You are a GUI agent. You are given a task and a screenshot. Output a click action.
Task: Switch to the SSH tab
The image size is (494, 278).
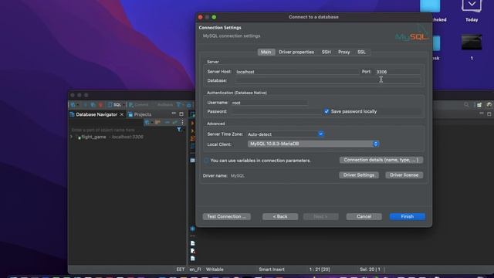coord(326,52)
